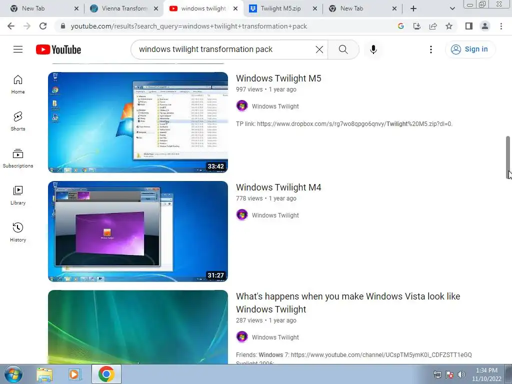
Task: Open volume control in system tray
Action: (461, 374)
